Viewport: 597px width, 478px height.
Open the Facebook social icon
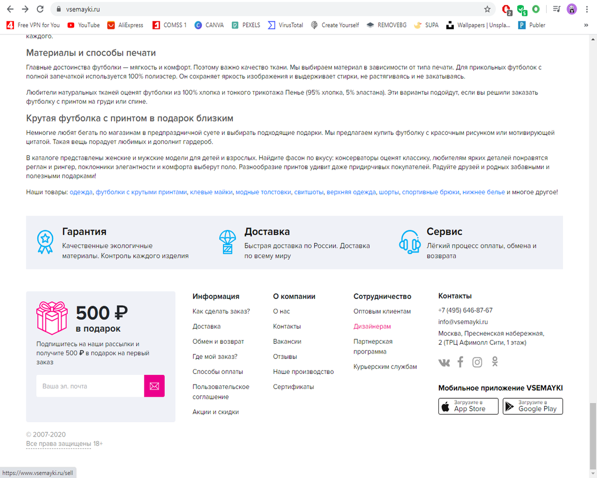click(460, 362)
